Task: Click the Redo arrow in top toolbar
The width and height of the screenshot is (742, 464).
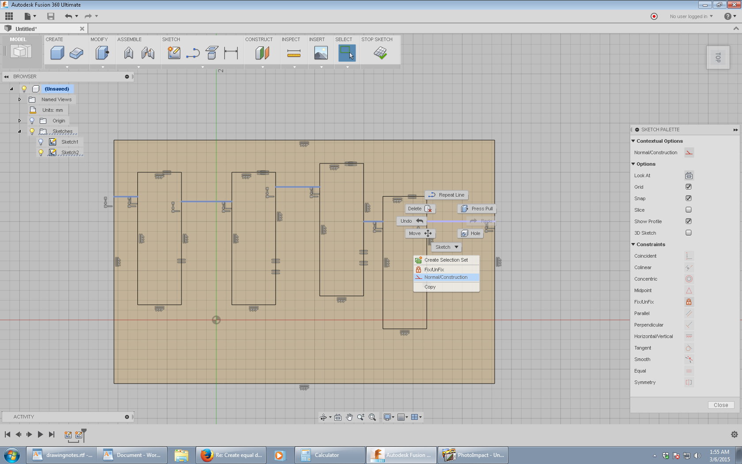Action: point(88,16)
